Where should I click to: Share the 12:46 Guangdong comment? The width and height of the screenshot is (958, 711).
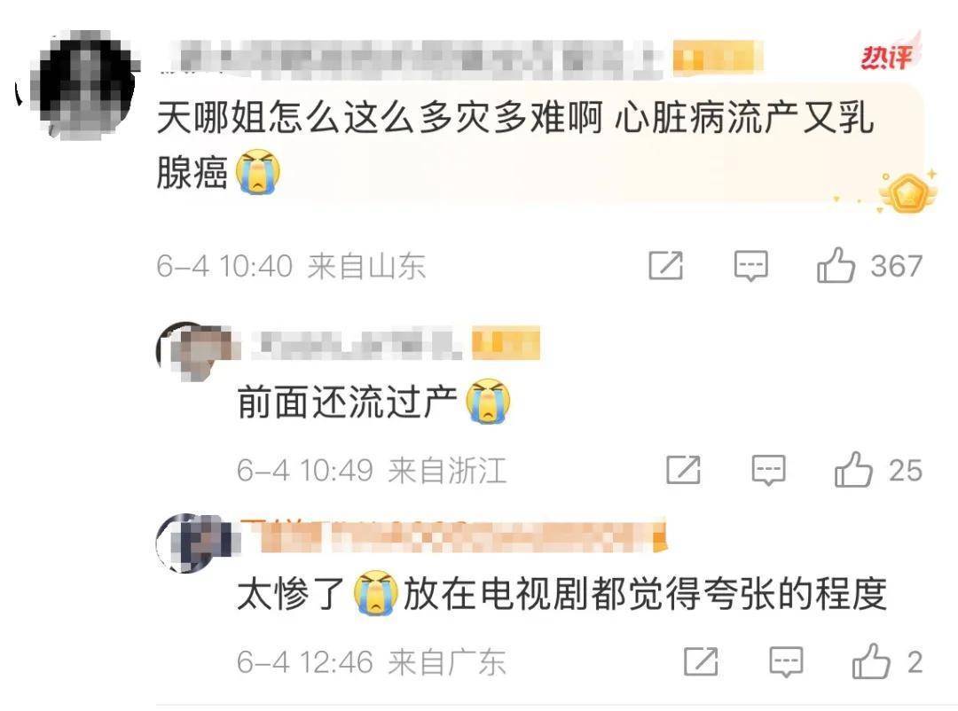[x=701, y=661]
